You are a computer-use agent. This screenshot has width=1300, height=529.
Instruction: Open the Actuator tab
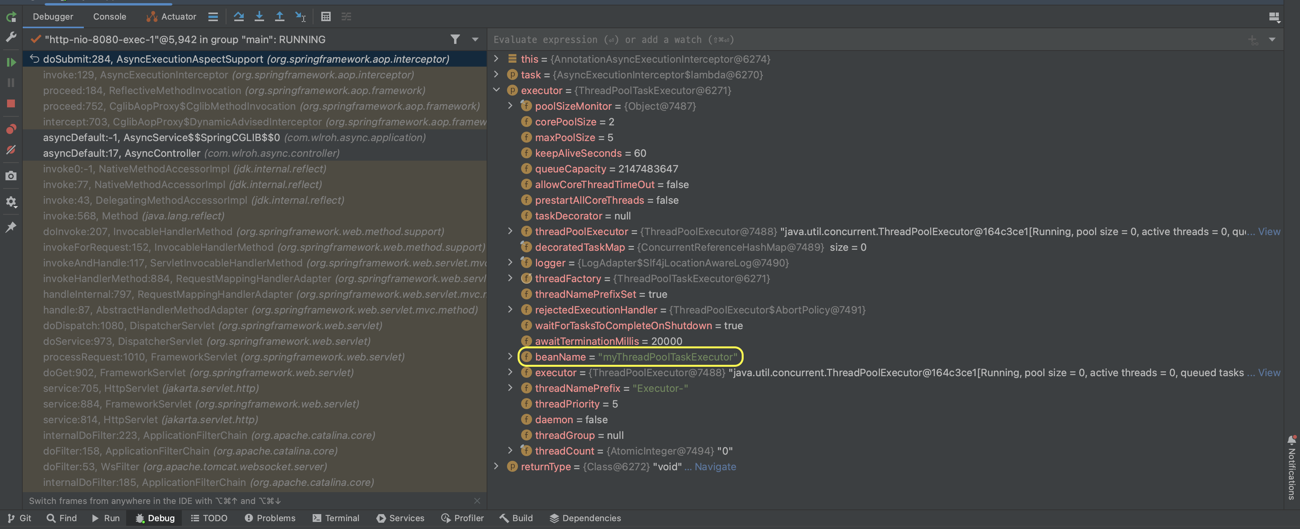pyautogui.click(x=172, y=17)
